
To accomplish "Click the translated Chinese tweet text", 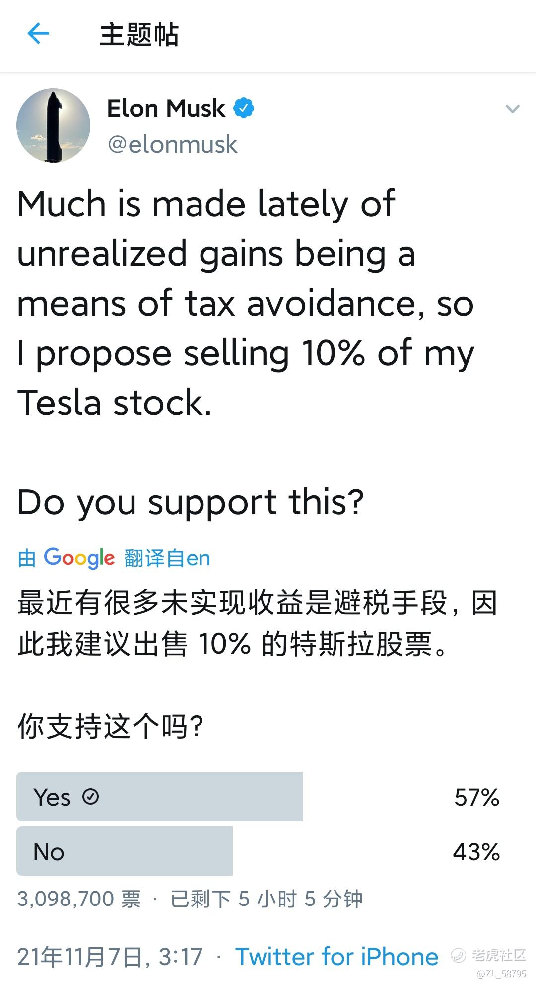I will coord(257,624).
